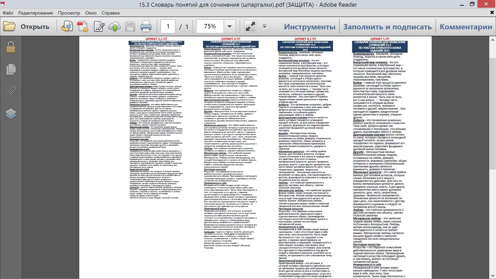Show the layers sidebar icon
This screenshot has width=496, height=279.
coord(11,114)
